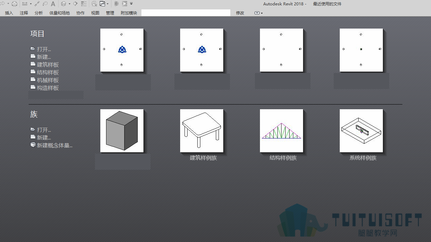Toggle the Thin Lines icon
Image resolution: width=431 pixels, height=242 pixels.
click(84, 4)
